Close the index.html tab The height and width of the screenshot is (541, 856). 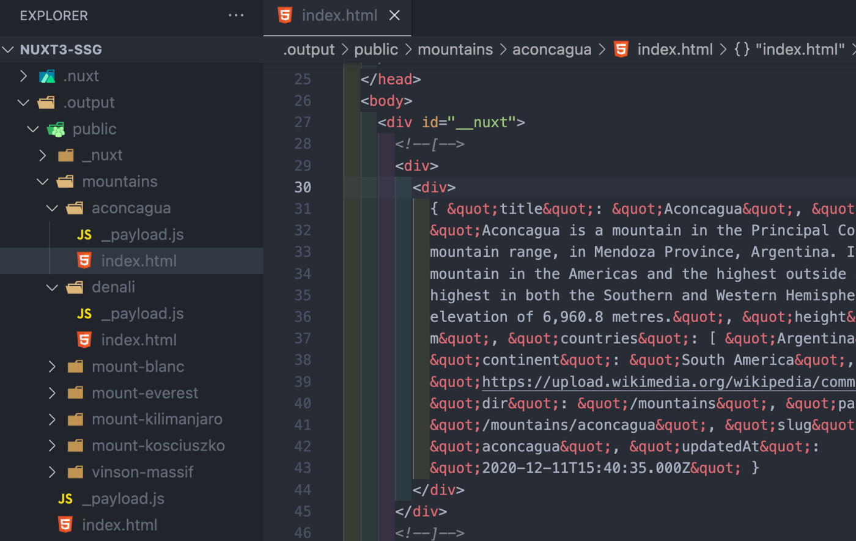[x=394, y=15]
